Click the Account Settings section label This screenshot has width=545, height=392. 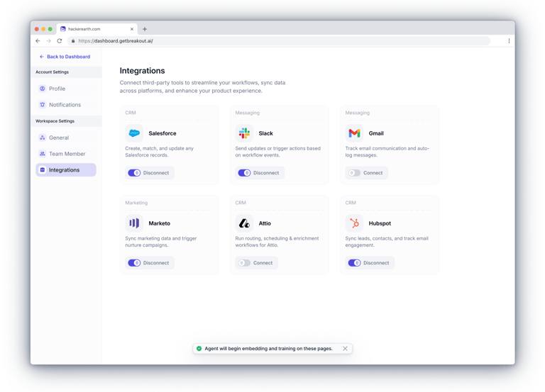tap(52, 72)
